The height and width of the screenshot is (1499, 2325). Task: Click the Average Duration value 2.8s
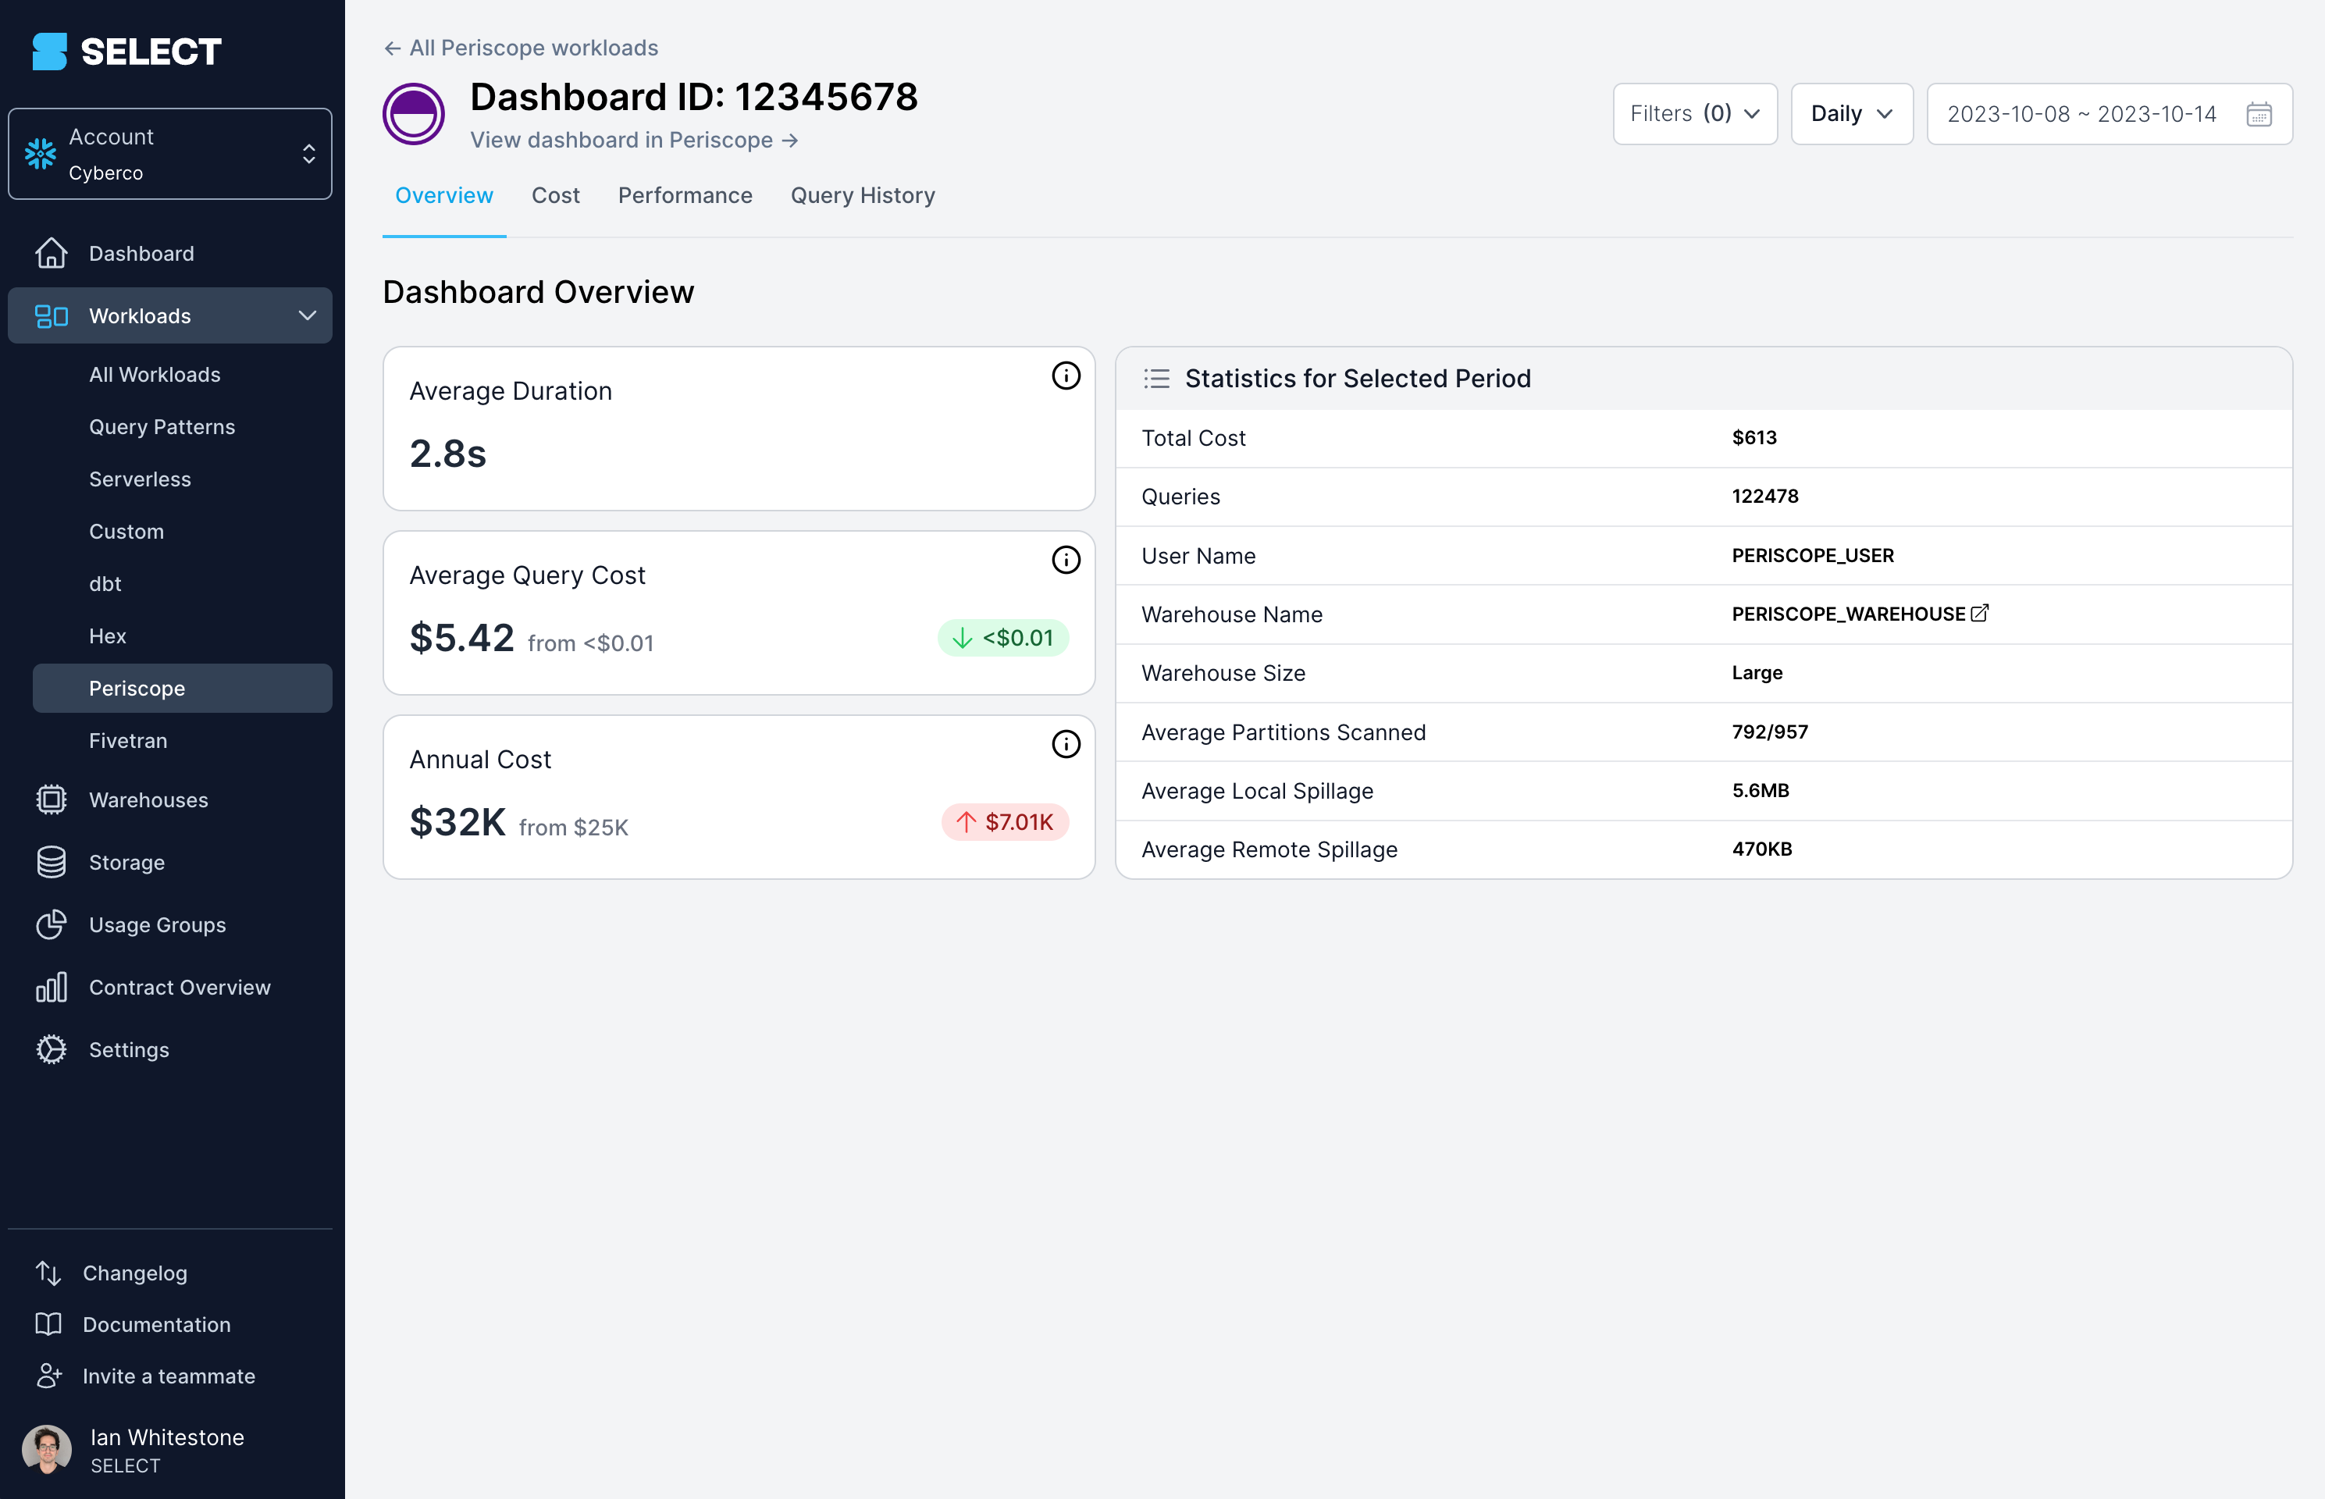[x=447, y=454]
